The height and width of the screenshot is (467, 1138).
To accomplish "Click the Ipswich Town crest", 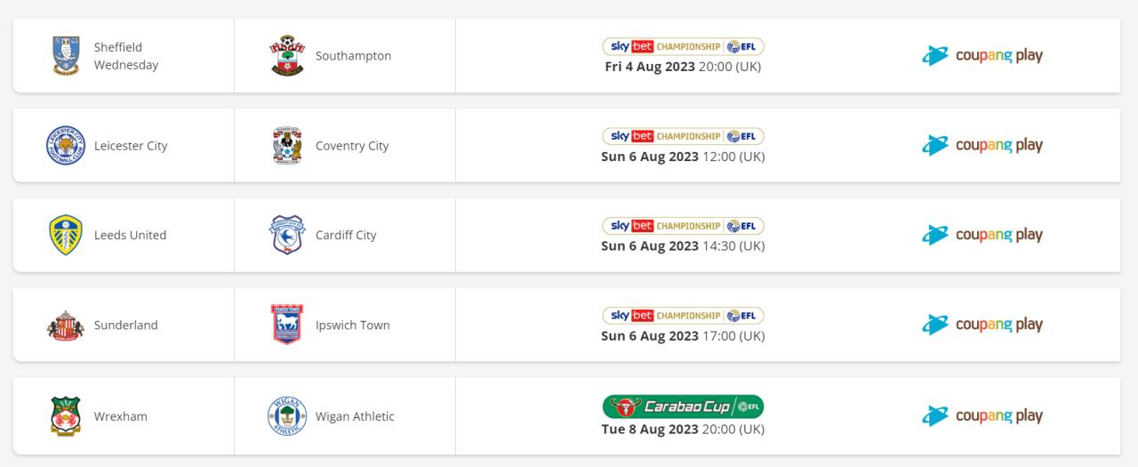I will pos(287,325).
